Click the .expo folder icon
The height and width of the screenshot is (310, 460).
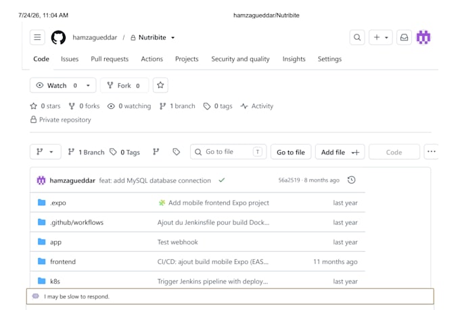point(42,203)
